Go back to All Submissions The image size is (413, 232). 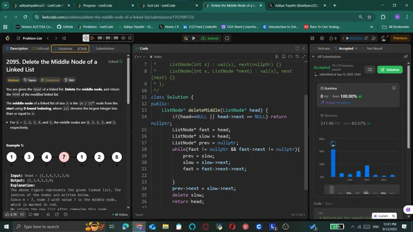[326, 56]
